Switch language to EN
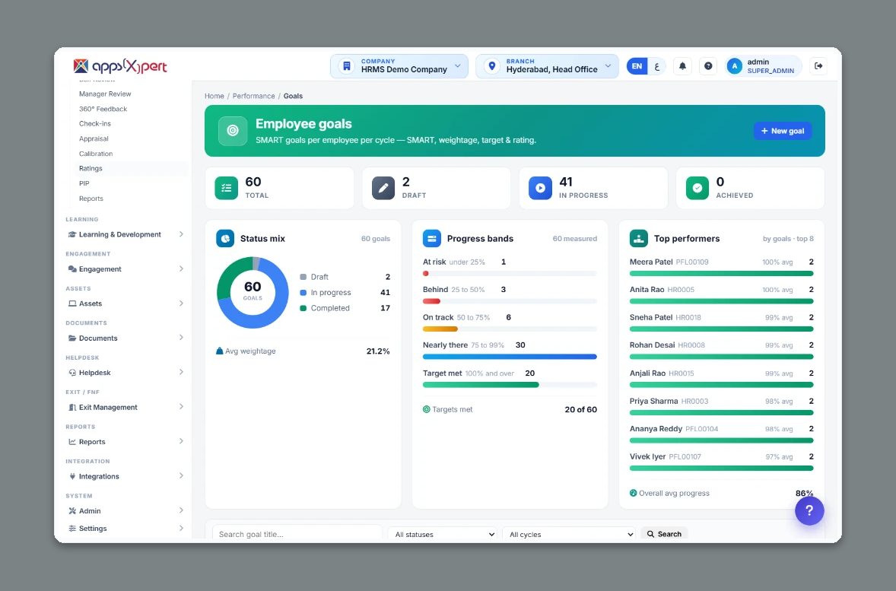 click(637, 66)
